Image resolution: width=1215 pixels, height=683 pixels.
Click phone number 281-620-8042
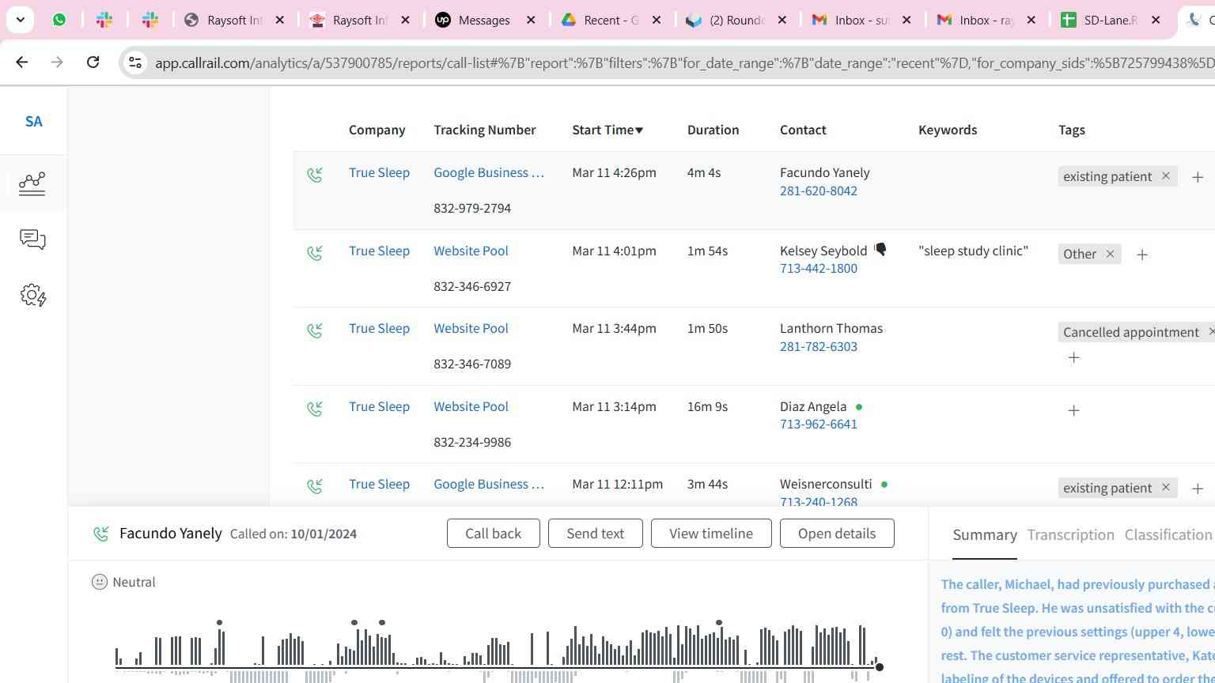point(819,191)
